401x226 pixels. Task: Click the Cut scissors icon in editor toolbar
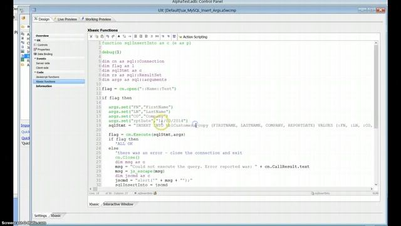[91, 36]
